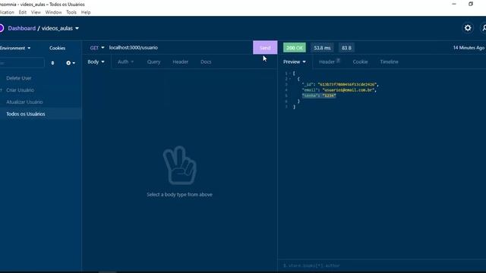Open the Tools menu
Screen dimensions: 486x273
coord(71,12)
